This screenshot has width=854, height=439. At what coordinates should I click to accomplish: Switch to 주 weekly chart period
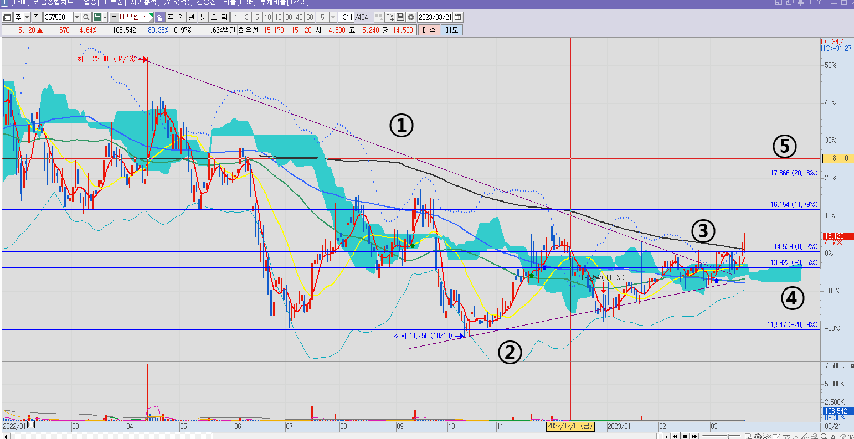pyautogui.click(x=171, y=17)
